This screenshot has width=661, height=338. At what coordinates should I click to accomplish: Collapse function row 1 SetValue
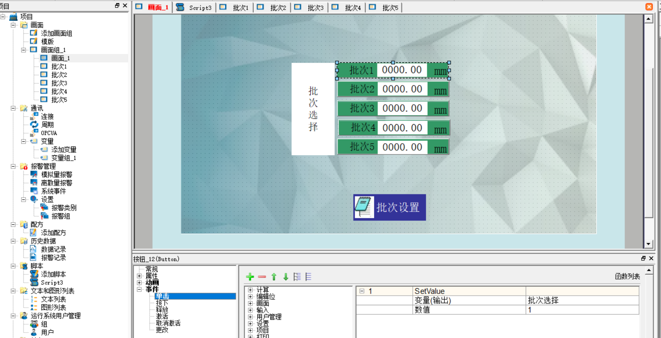tap(362, 291)
